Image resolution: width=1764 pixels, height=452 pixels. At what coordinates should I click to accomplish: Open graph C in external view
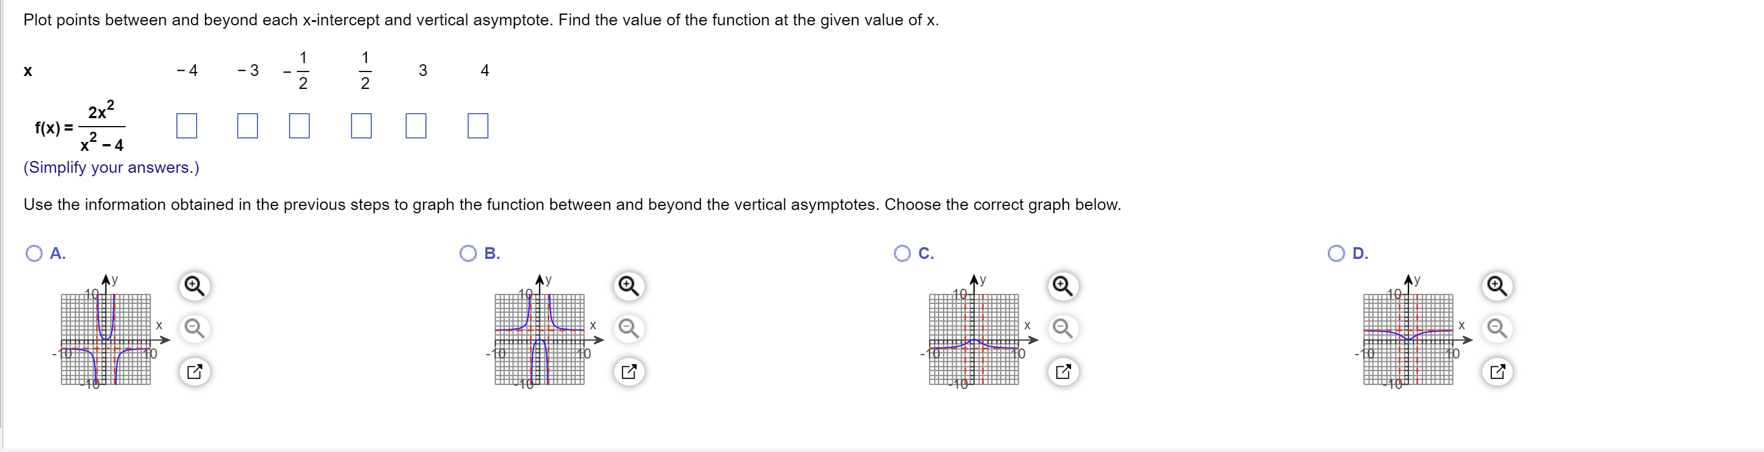coord(1062,372)
